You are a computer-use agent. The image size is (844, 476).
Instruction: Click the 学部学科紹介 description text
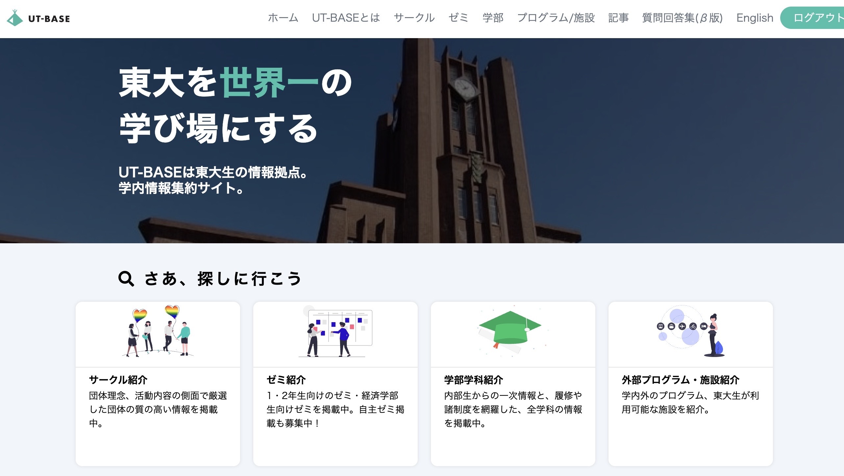513,409
